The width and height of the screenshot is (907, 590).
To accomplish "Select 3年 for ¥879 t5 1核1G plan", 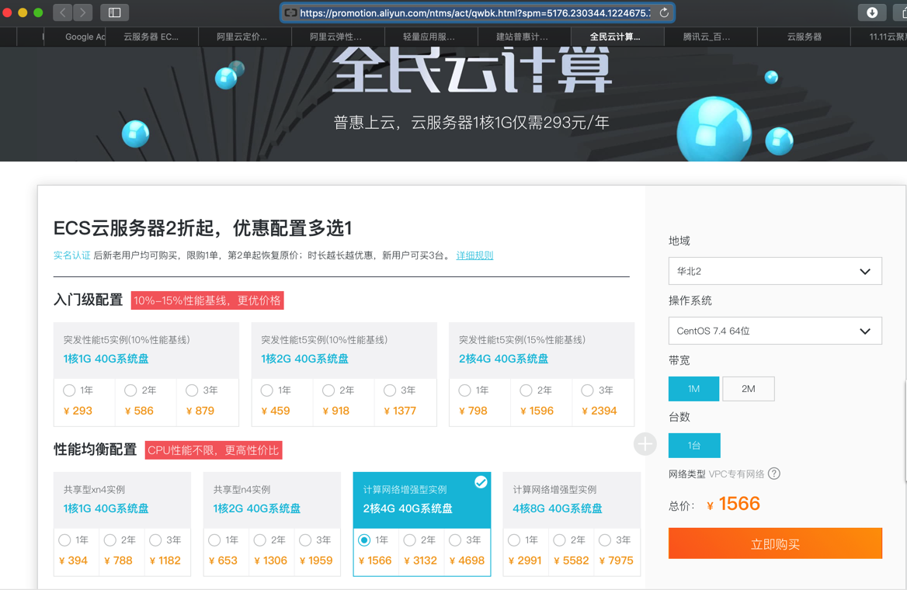I will point(192,390).
